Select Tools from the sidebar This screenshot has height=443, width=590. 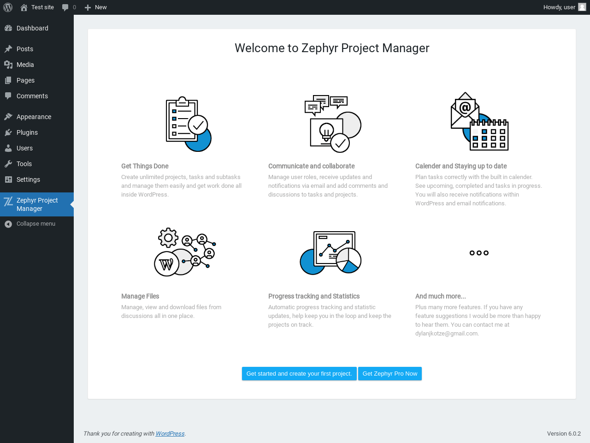coord(37,164)
